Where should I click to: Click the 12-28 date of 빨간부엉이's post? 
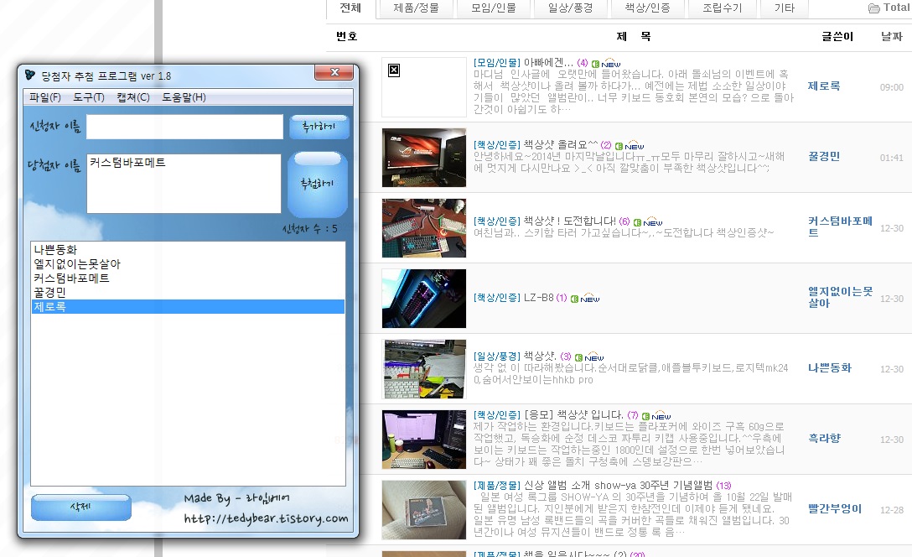(x=892, y=510)
